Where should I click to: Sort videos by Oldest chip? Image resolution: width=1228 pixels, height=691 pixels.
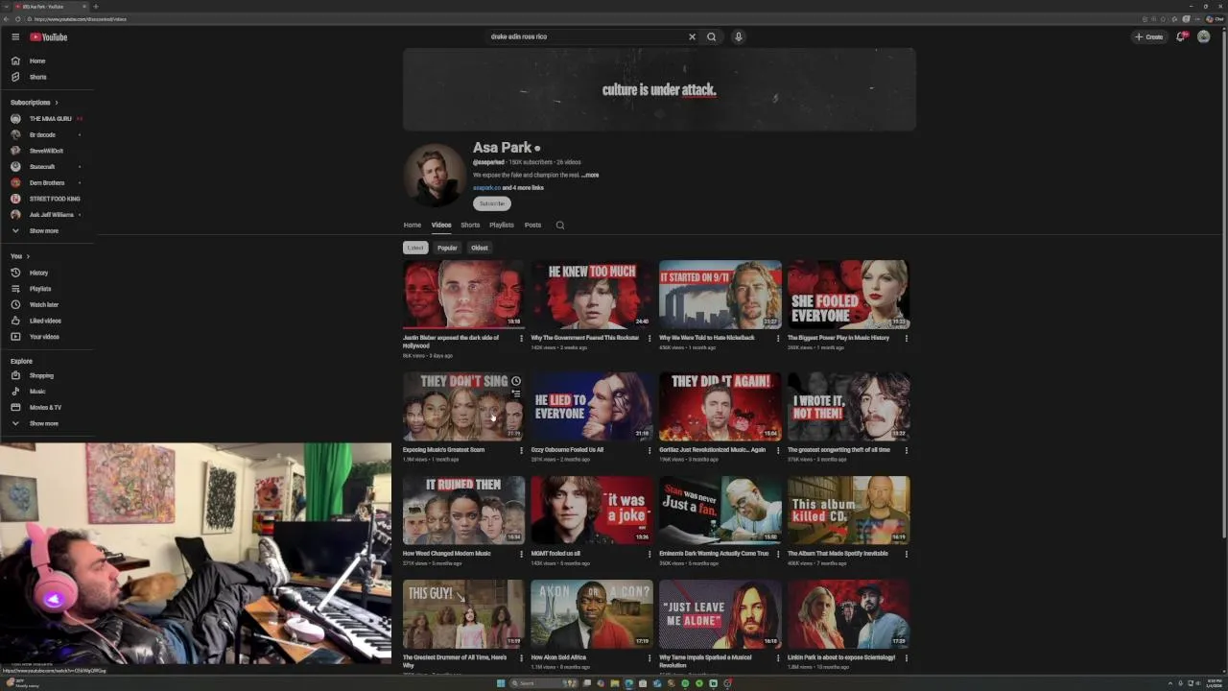[480, 248]
